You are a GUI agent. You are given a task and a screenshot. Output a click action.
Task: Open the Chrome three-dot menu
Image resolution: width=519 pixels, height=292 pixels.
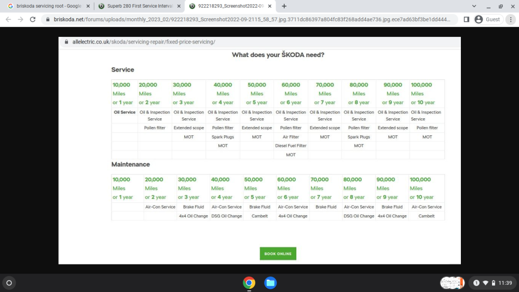tap(511, 20)
